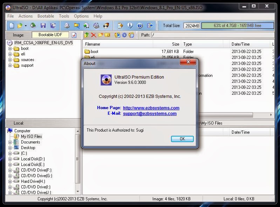
Task: Expand the support folder in the image tree
Action: coord(10,65)
